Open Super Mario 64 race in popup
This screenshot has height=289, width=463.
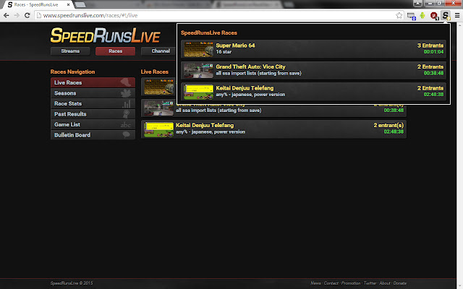(313, 49)
